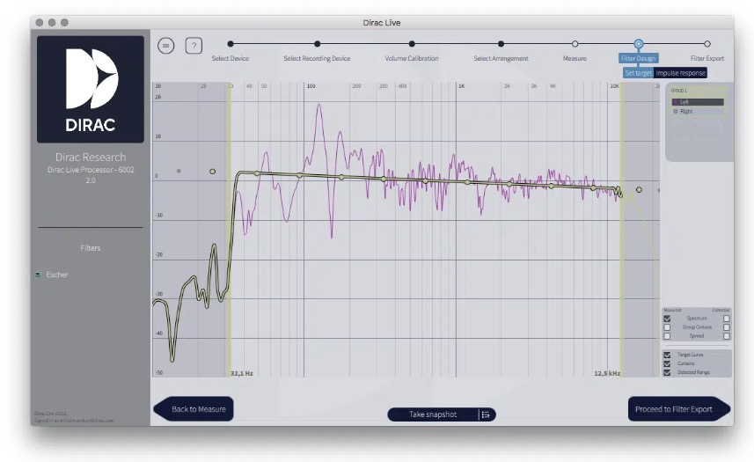The image size is (754, 462).
Task: Click Proceed to Filter Export
Action: click(679, 409)
